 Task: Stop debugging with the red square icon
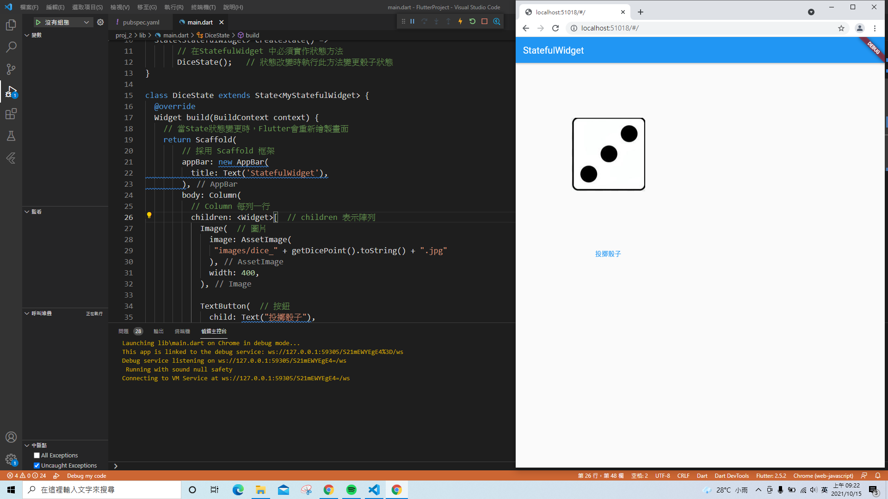[484, 21]
